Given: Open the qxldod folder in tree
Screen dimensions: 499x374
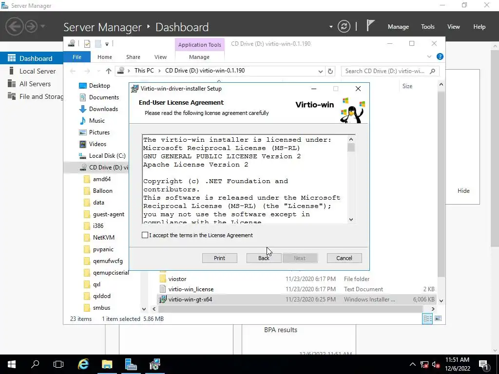Looking at the screenshot, I should pyautogui.click(x=101, y=296).
